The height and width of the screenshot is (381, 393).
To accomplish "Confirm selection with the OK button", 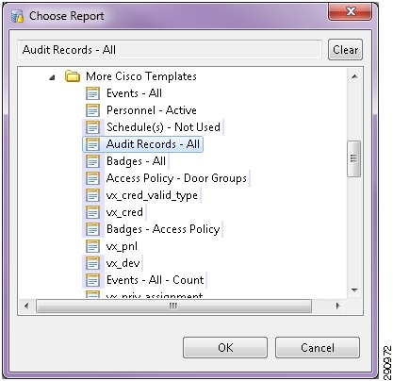I will coord(225,348).
